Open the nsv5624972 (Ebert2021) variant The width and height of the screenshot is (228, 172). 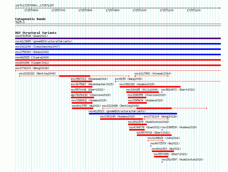[x=178, y=90]
